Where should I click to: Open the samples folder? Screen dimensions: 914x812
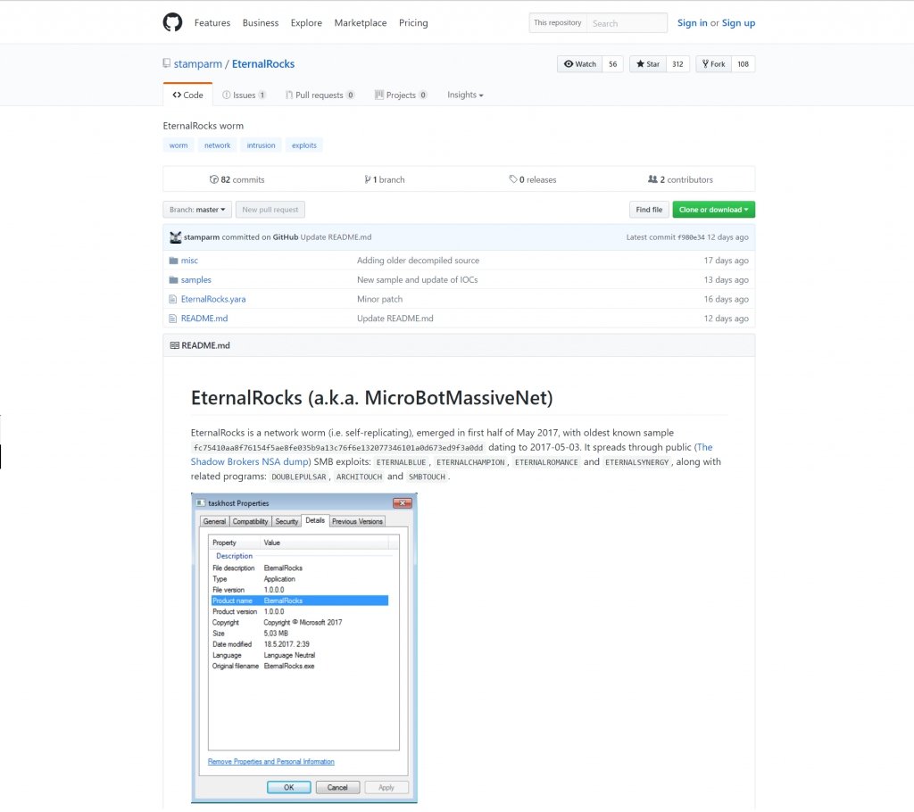coord(195,280)
